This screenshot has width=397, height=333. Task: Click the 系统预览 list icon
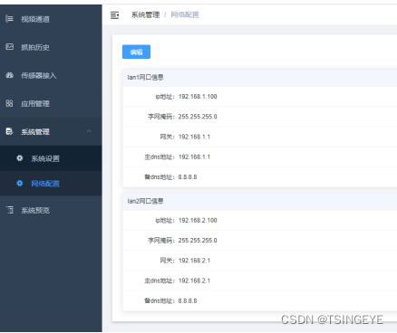pyautogui.click(x=10, y=210)
